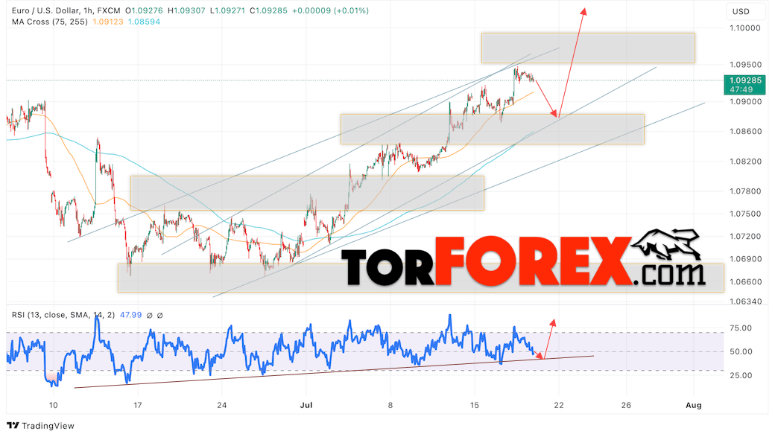The width and height of the screenshot is (775, 437).
Task: Click the RSI 25.00 scale label
Action: click(x=741, y=375)
